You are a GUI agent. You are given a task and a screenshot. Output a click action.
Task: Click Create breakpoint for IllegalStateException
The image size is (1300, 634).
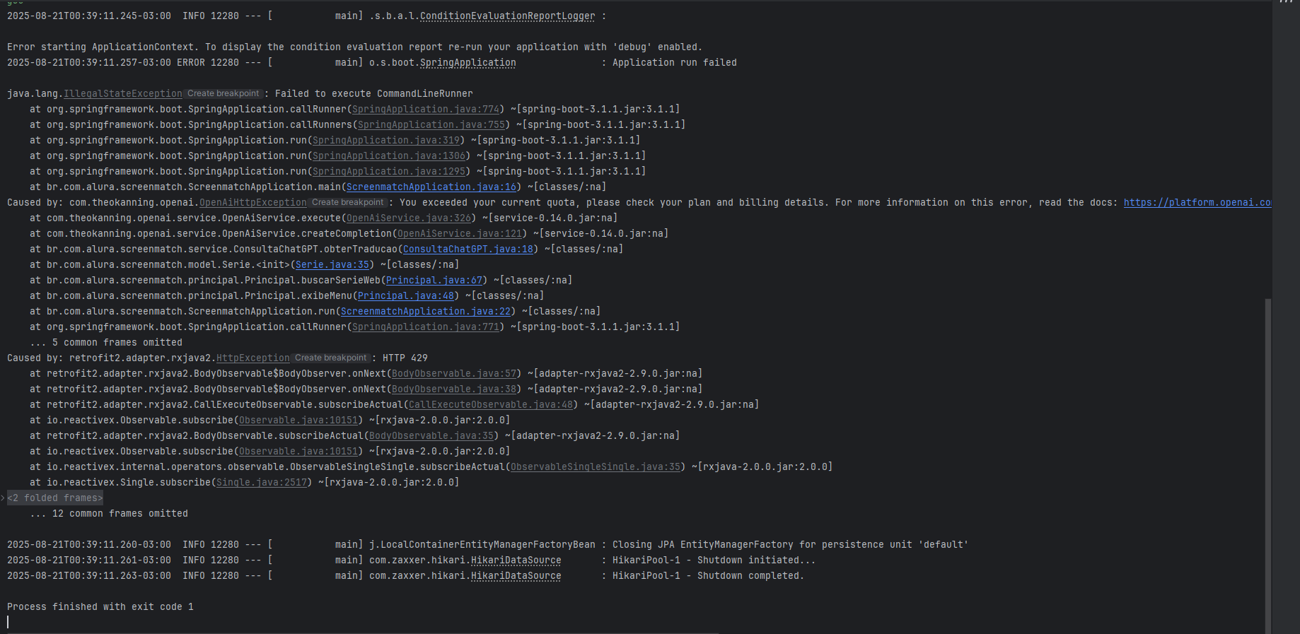pos(224,93)
